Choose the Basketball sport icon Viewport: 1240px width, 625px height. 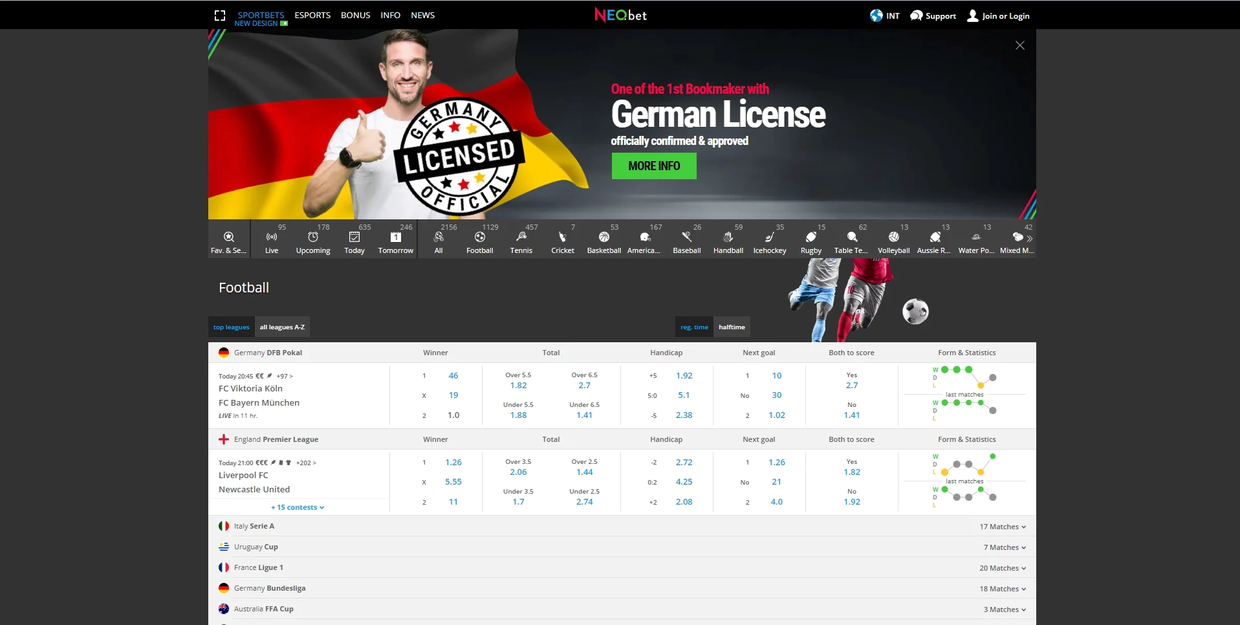(604, 237)
